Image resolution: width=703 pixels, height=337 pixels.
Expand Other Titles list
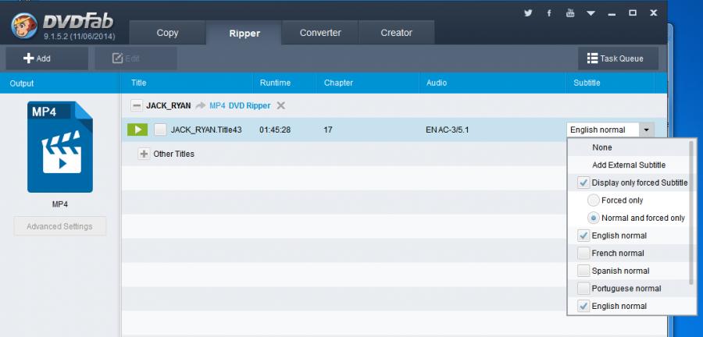pyautogui.click(x=144, y=154)
